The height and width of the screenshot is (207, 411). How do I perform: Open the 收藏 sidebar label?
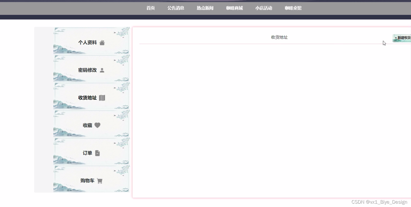[87, 125]
